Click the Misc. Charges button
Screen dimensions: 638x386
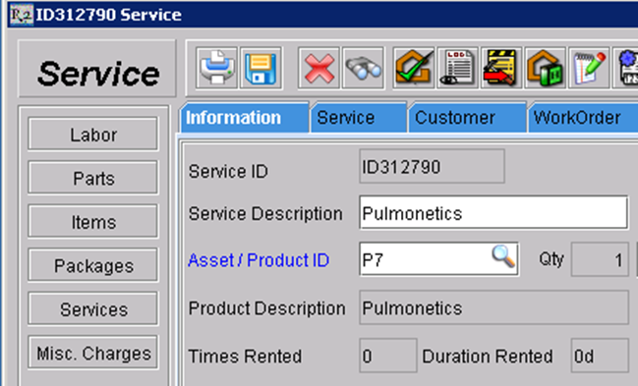click(92, 353)
